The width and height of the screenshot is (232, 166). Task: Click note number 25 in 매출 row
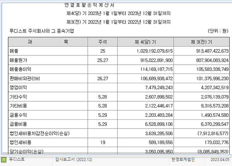pos(102,51)
